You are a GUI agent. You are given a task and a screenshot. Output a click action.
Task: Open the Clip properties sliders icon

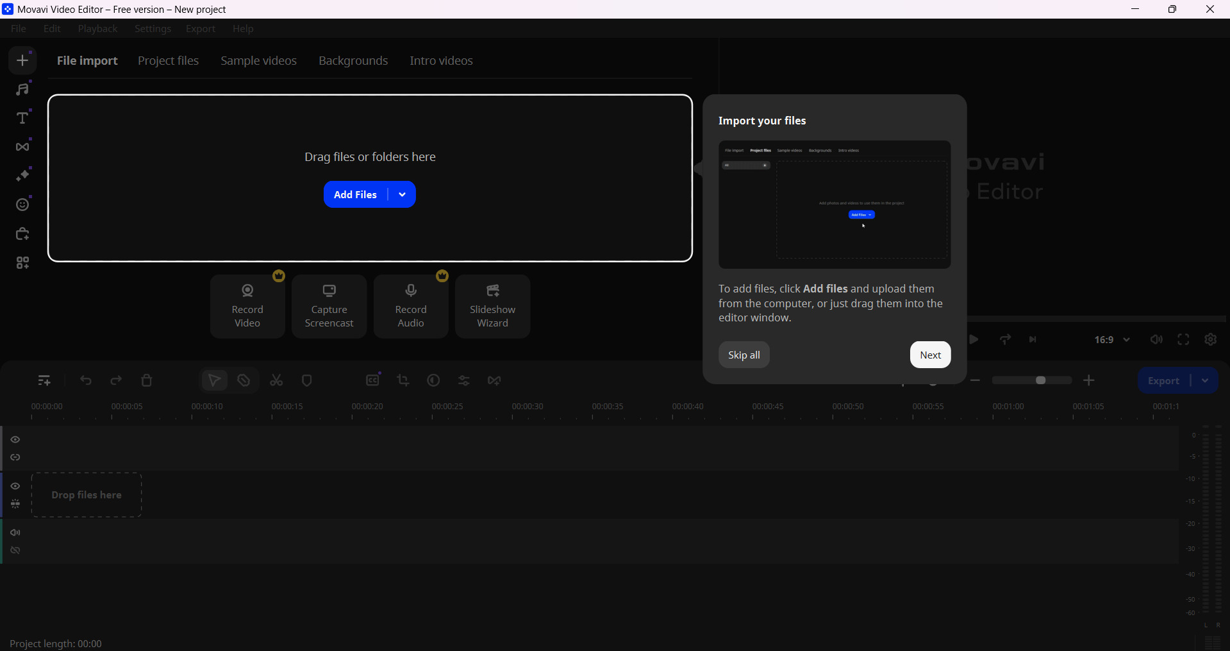click(x=464, y=381)
